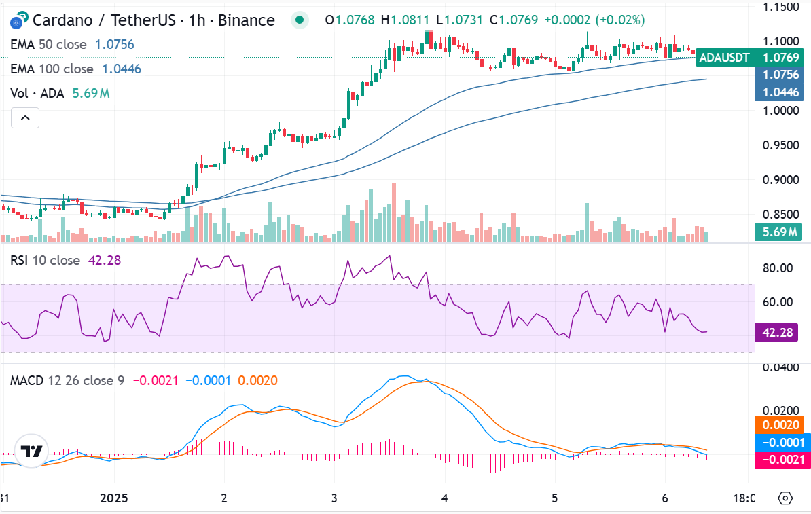
Task: Click the blue -0.0001 MACD tag
Action: click(x=783, y=442)
